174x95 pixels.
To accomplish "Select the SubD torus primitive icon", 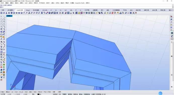I will click(19, 13).
